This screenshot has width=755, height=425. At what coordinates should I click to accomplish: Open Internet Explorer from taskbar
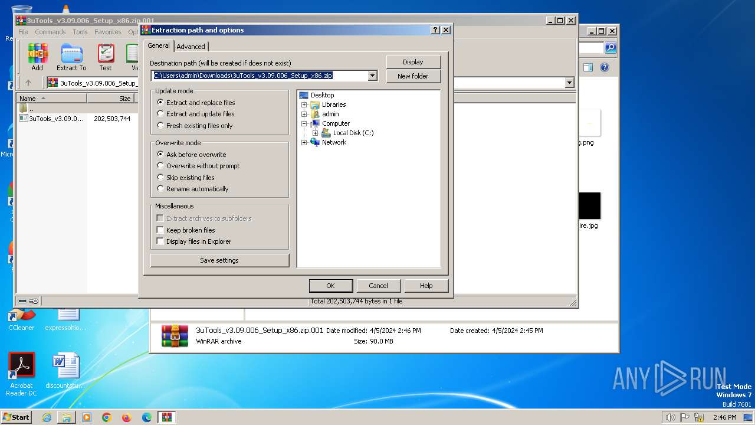(x=47, y=417)
